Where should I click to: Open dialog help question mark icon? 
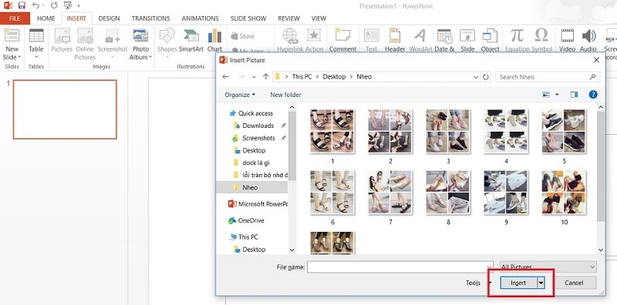(x=593, y=94)
